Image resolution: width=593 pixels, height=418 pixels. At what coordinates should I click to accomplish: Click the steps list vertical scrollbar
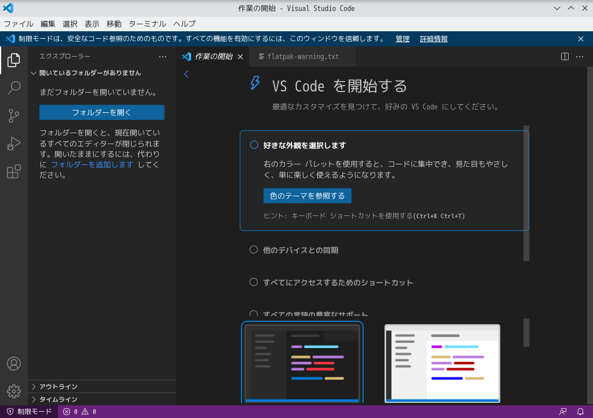(526, 193)
